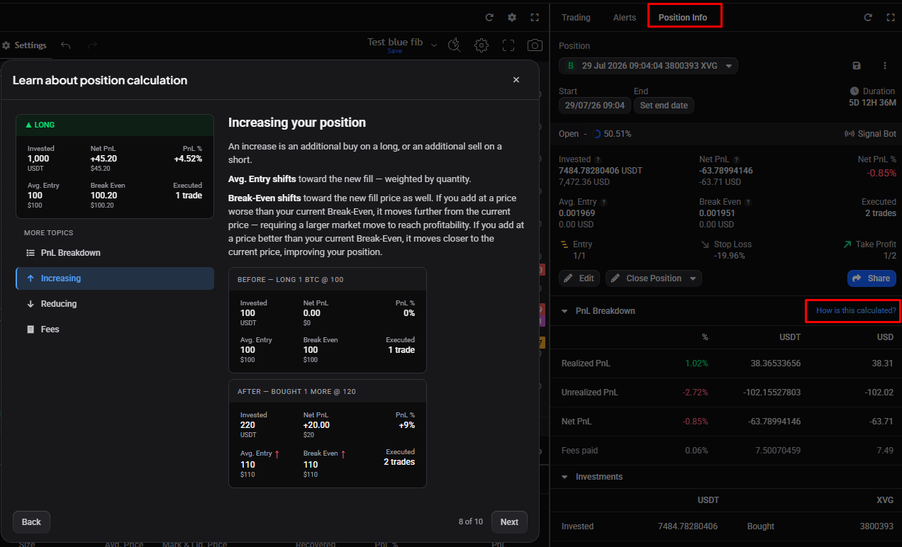Viewport: 902px width, 547px height.
Task: Click the LONG example position card
Action: coord(115,167)
